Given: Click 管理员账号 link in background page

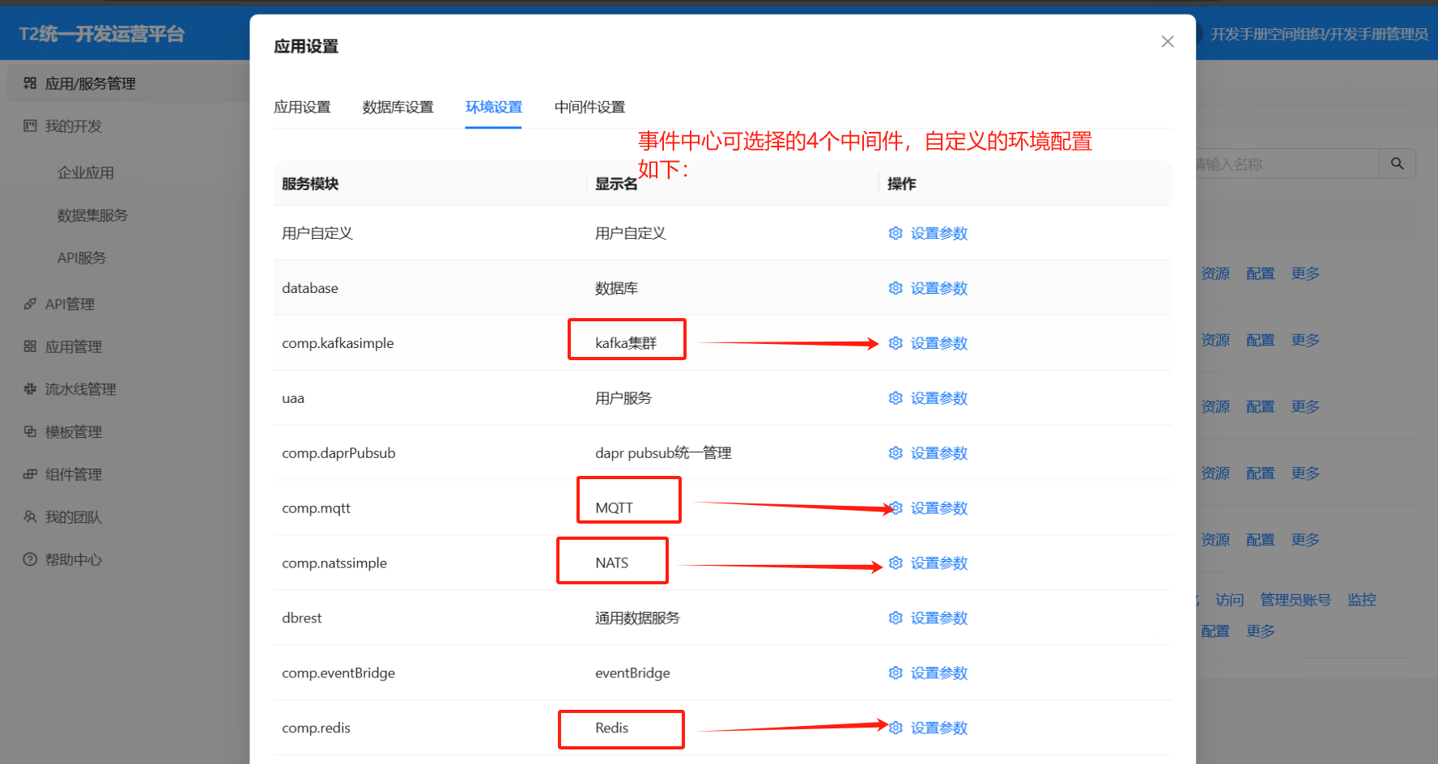Looking at the screenshot, I should tap(1295, 600).
